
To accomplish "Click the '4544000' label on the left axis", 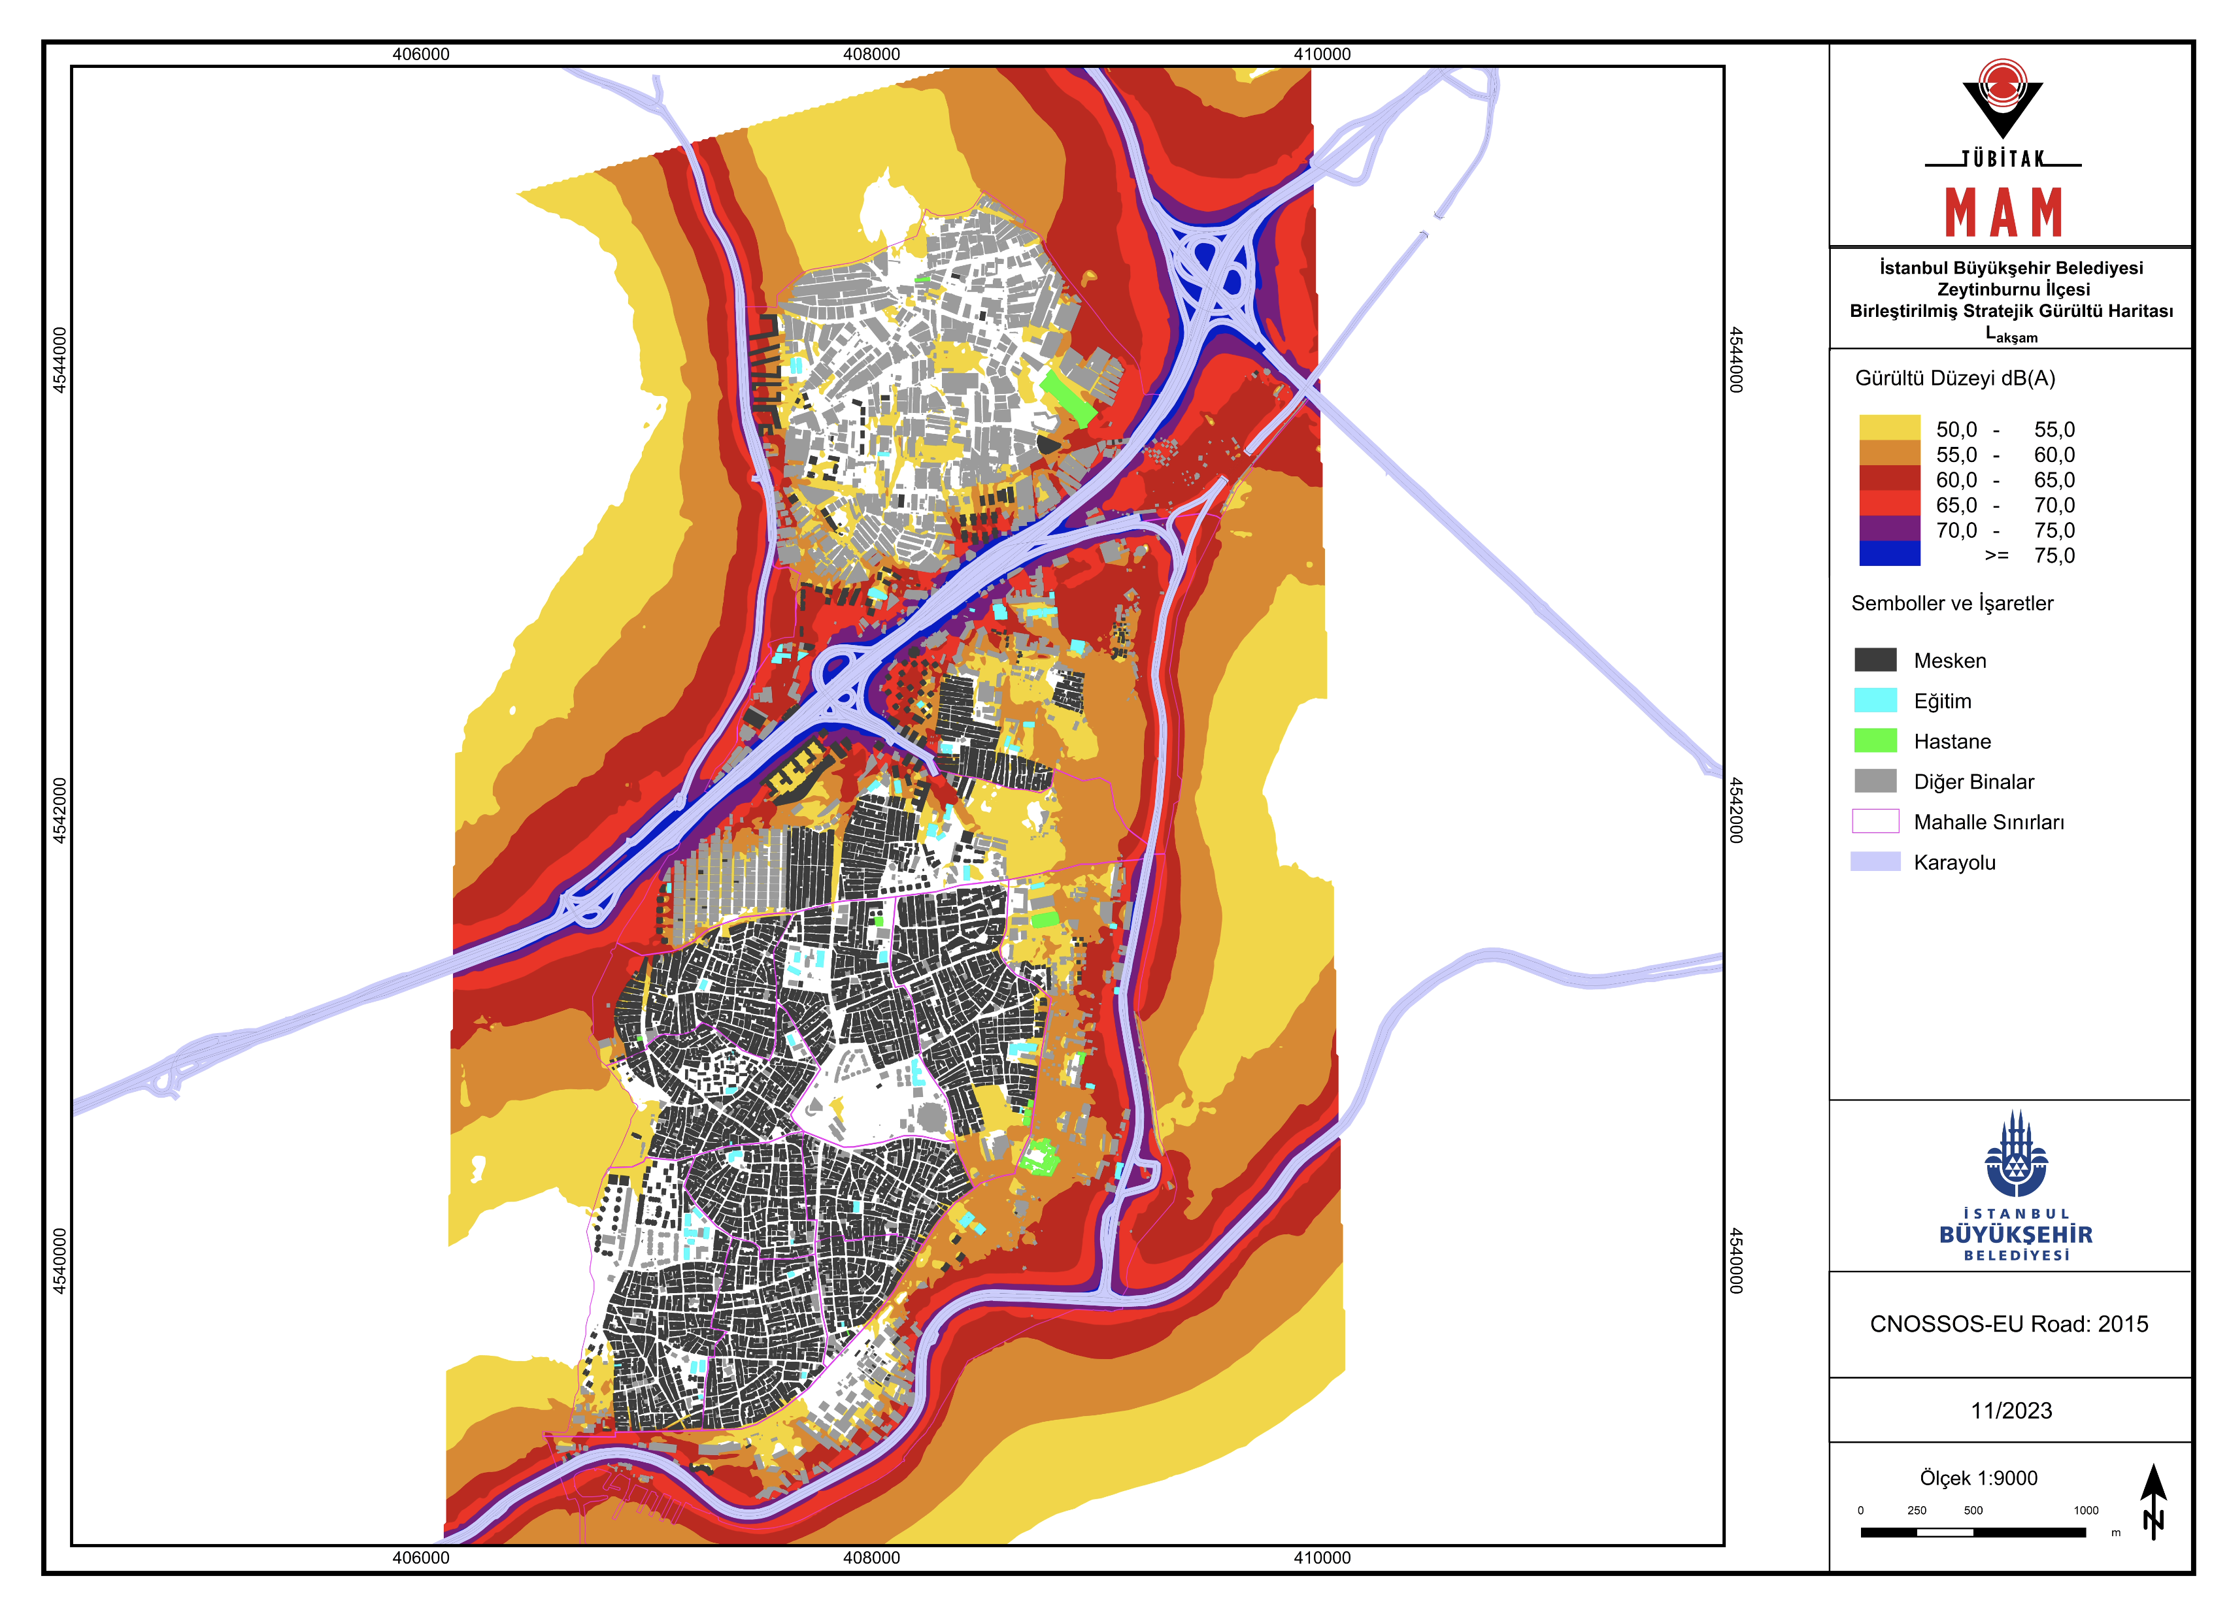I will point(59,361).
